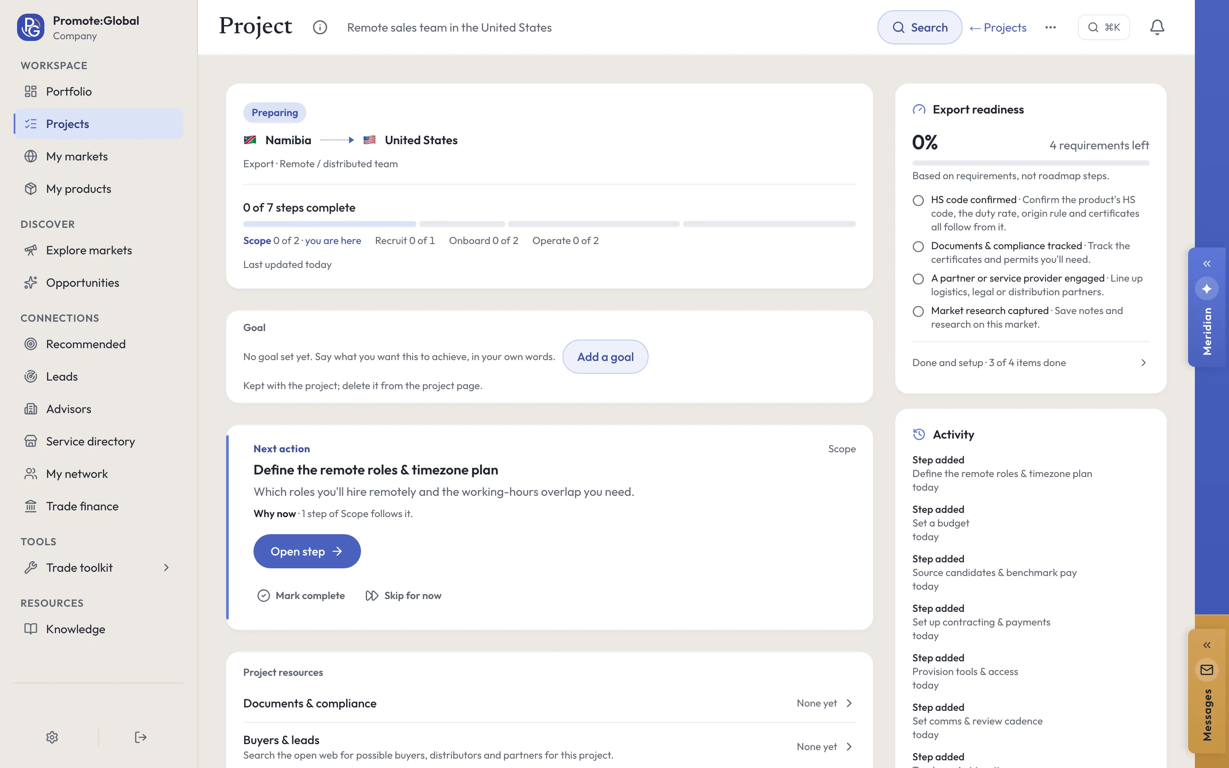Click the Export readiness gauge icon
The height and width of the screenshot is (768, 1229).
[x=919, y=110]
